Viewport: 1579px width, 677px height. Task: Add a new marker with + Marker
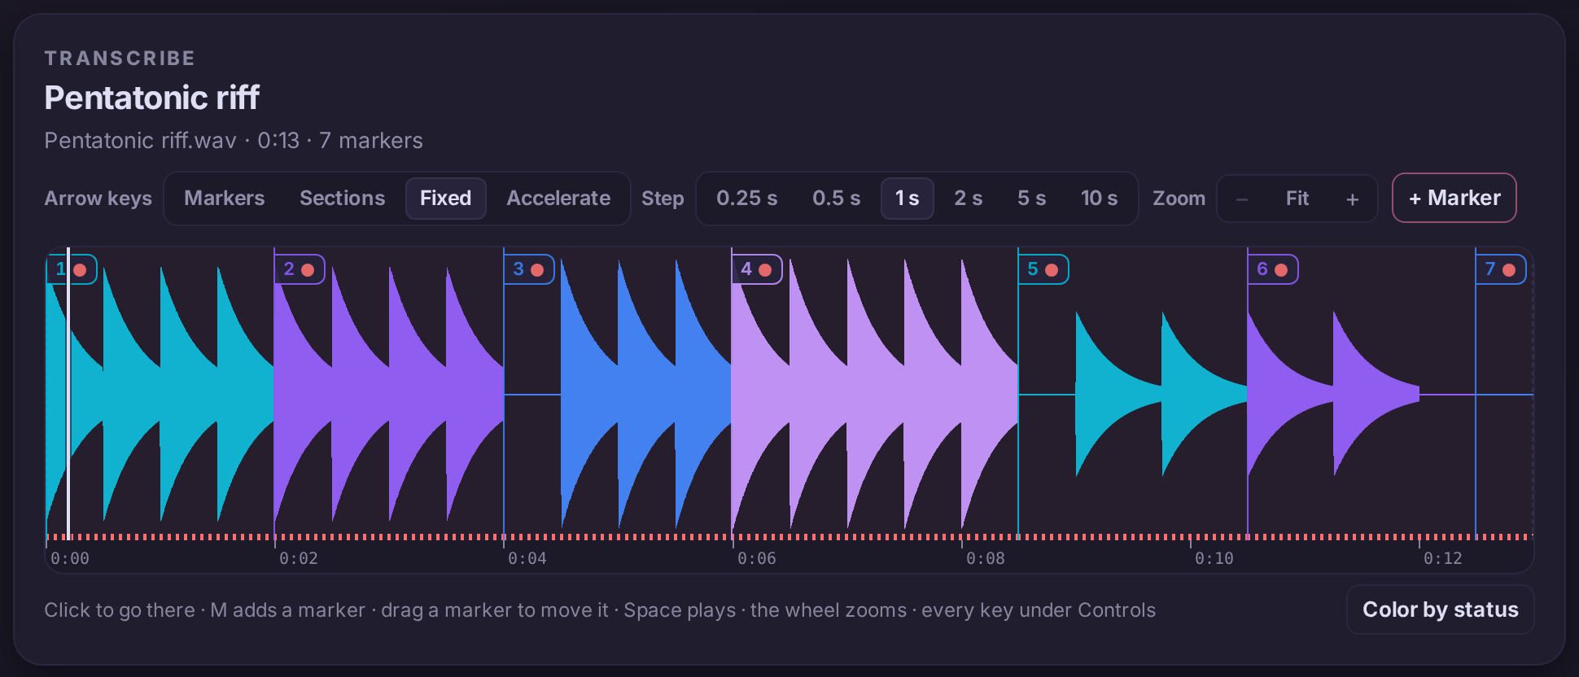click(x=1454, y=198)
